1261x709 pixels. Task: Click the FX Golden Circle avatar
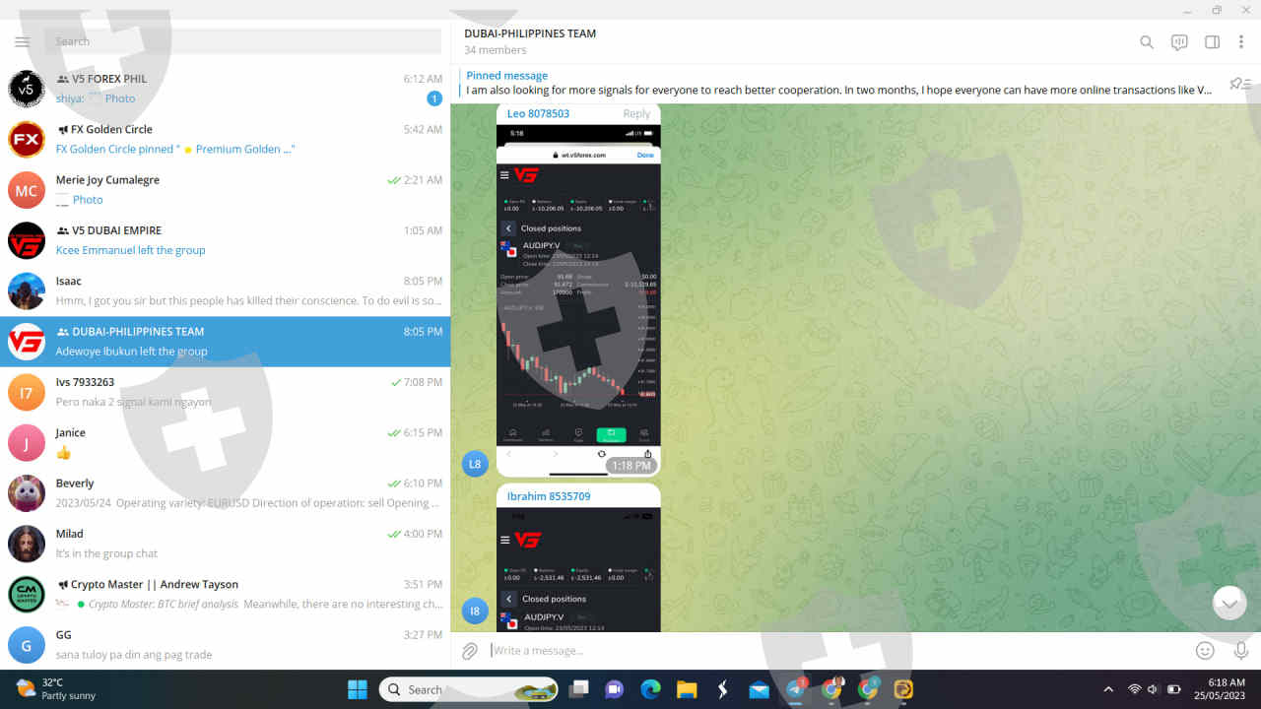click(27, 139)
